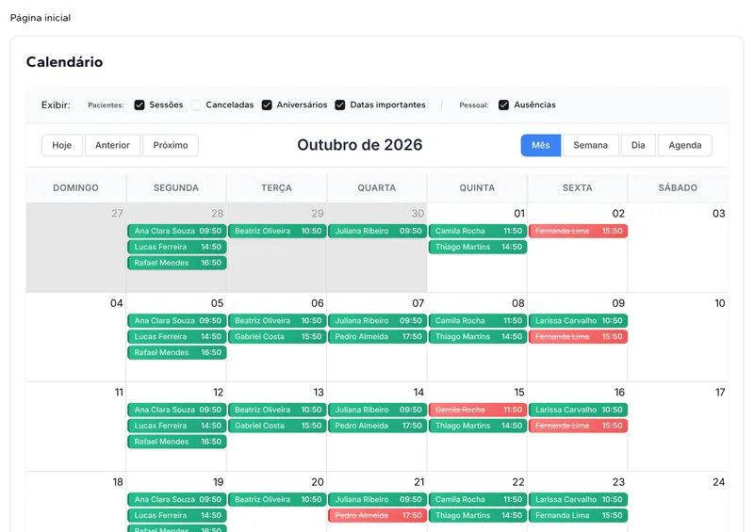754x532 pixels.
Task: Open Ana Clara Souza session on day 05
Action: pos(177,320)
